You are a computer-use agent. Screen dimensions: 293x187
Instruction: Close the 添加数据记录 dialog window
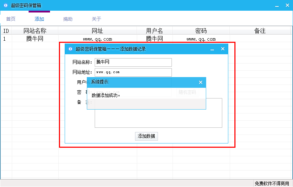223,49
